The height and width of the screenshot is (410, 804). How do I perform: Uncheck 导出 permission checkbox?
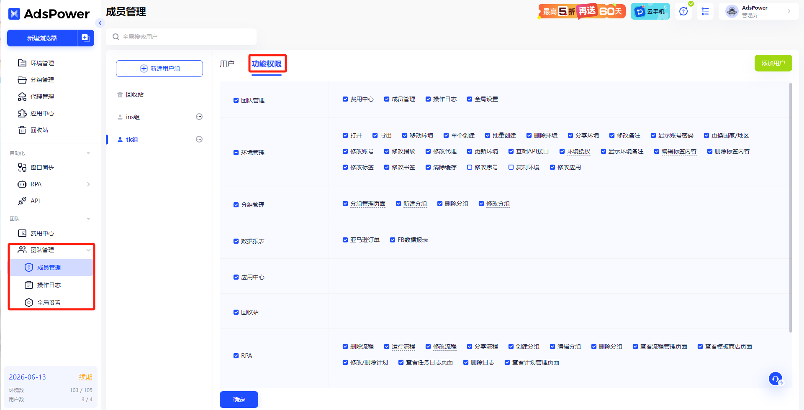coord(375,135)
